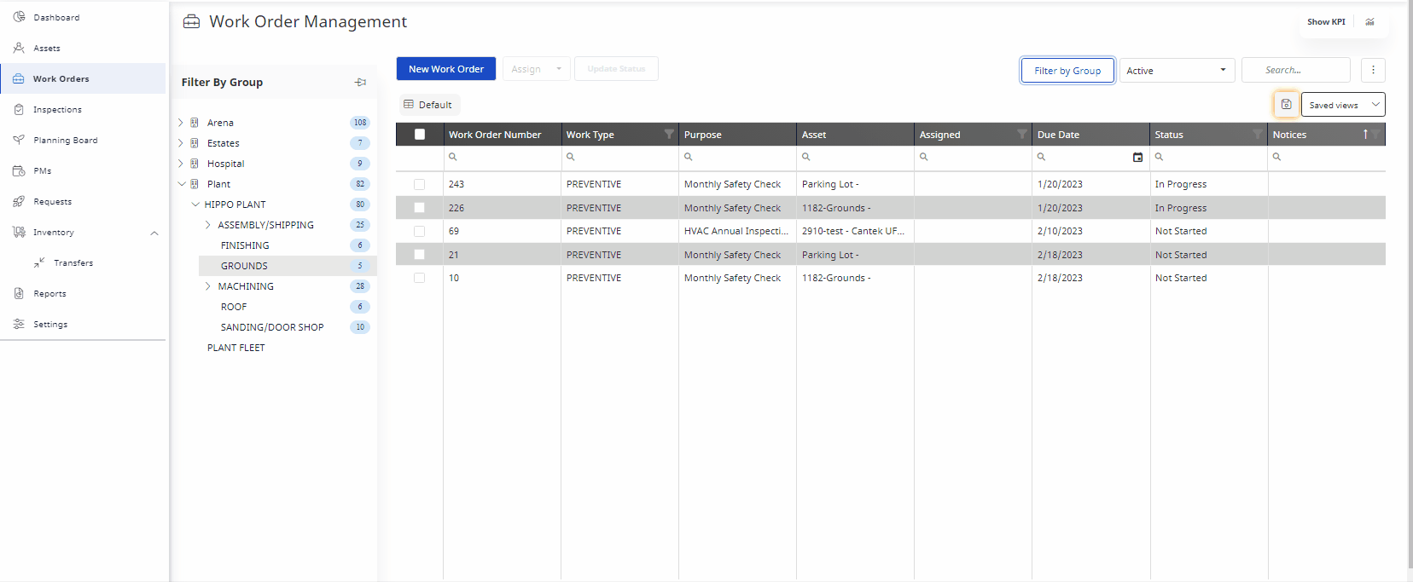Click the Work Order Number filter field
Viewport: 1413px width, 582px height.
pos(503,157)
